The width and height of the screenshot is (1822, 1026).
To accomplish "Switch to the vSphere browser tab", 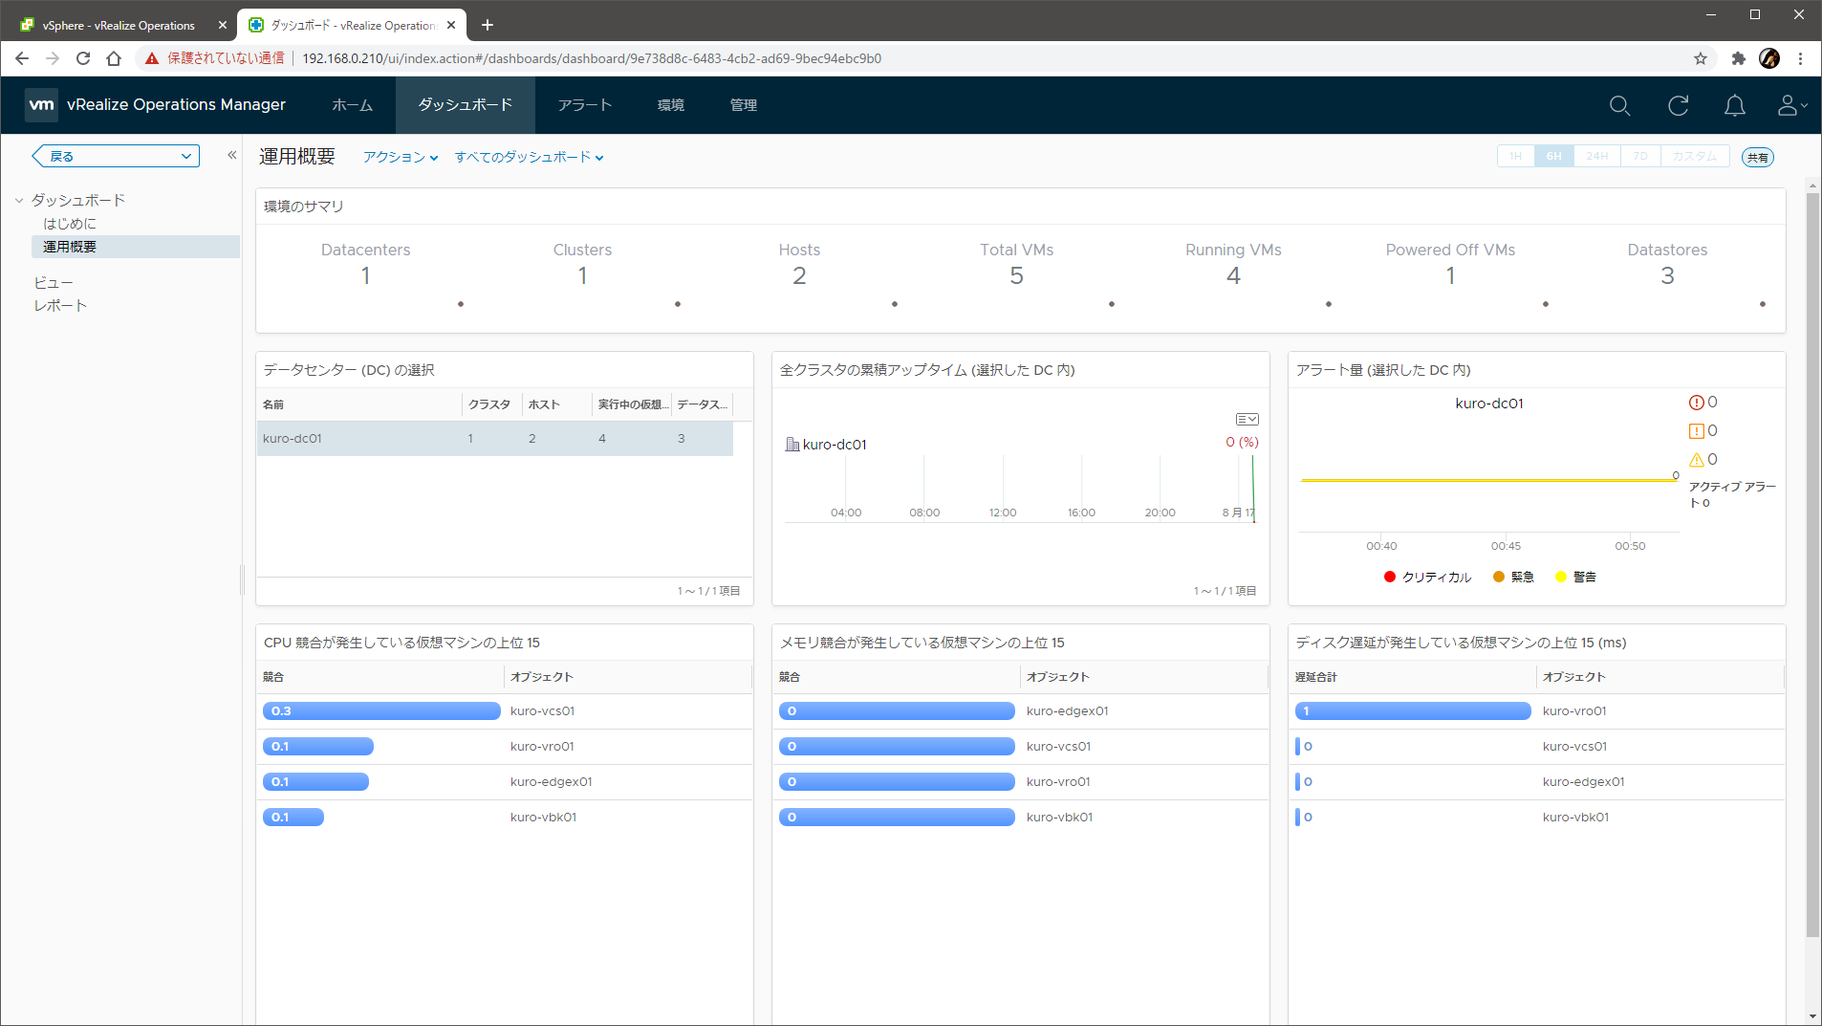I will (x=119, y=25).
